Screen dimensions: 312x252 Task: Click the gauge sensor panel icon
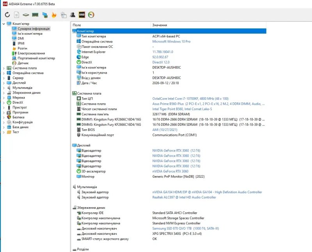point(91,15)
